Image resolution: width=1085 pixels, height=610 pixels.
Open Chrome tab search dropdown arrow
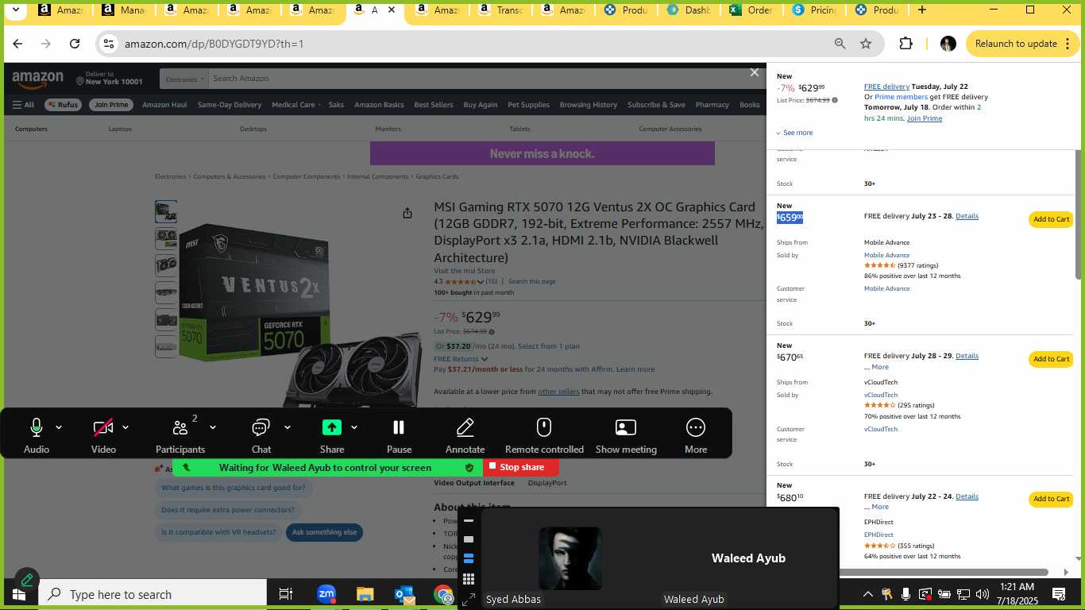15,10
